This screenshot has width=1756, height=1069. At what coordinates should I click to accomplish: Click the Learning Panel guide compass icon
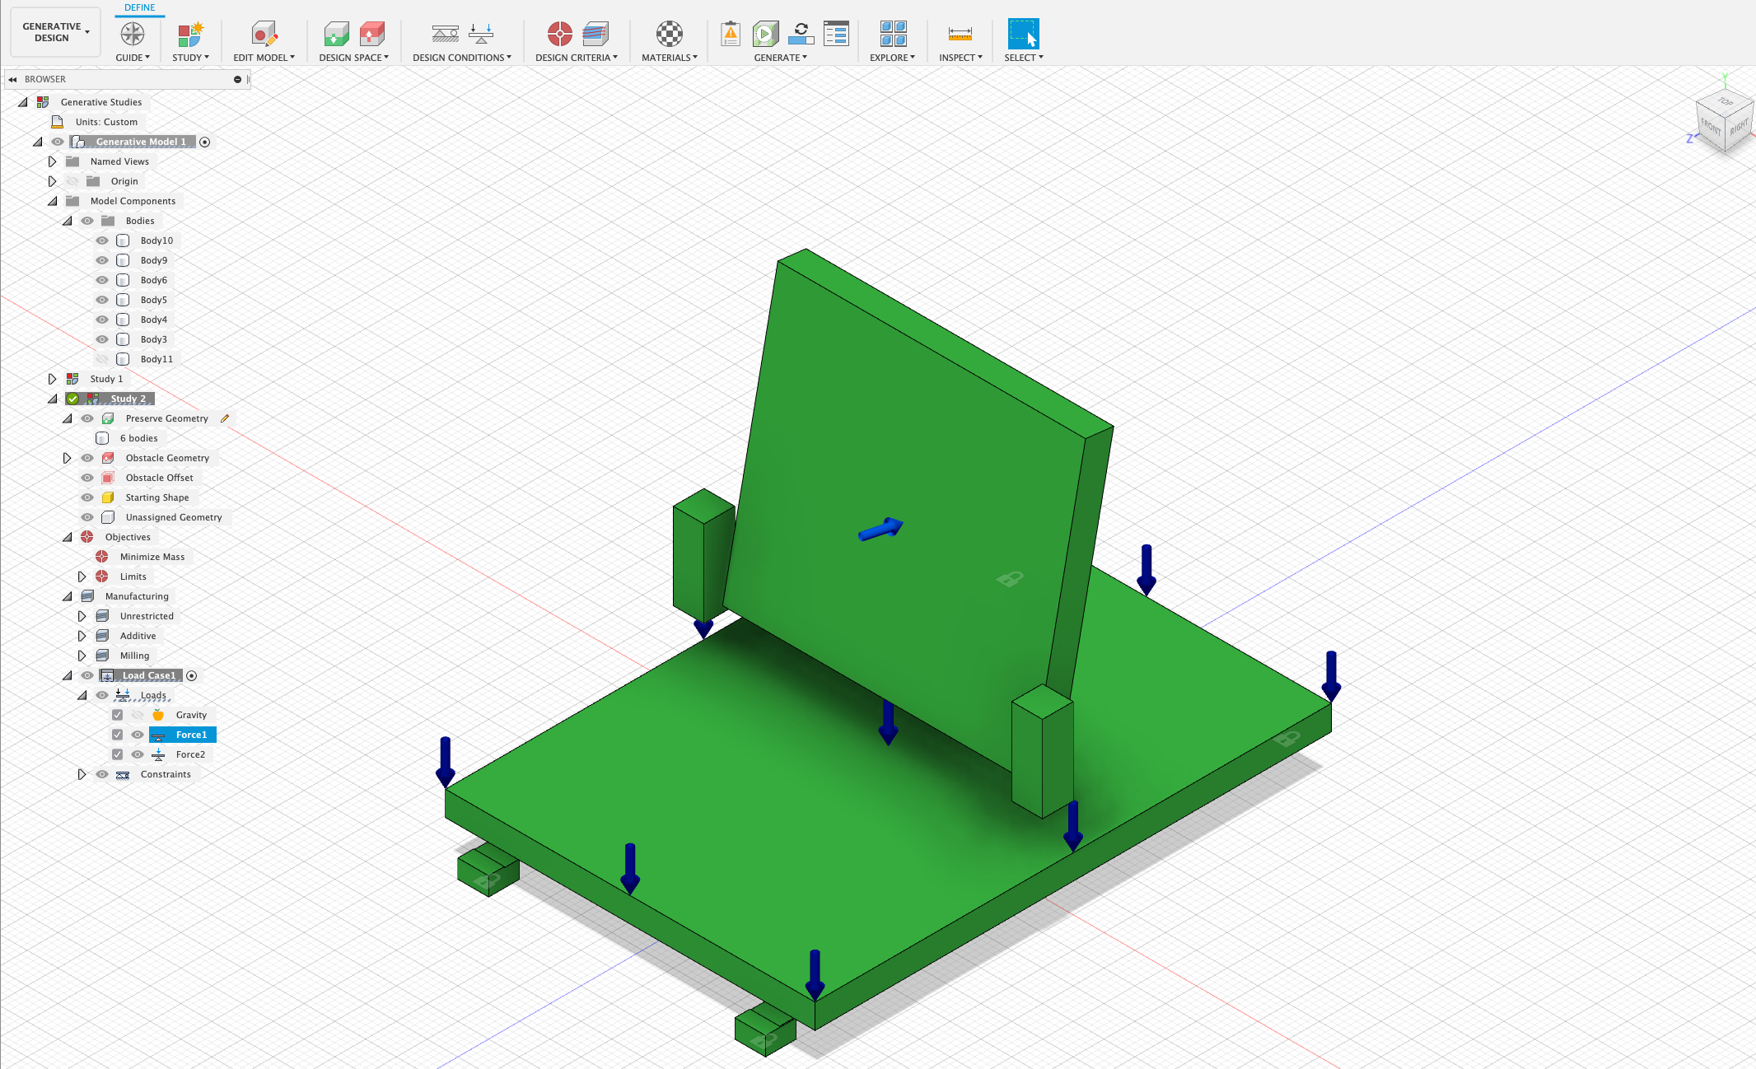133,35
